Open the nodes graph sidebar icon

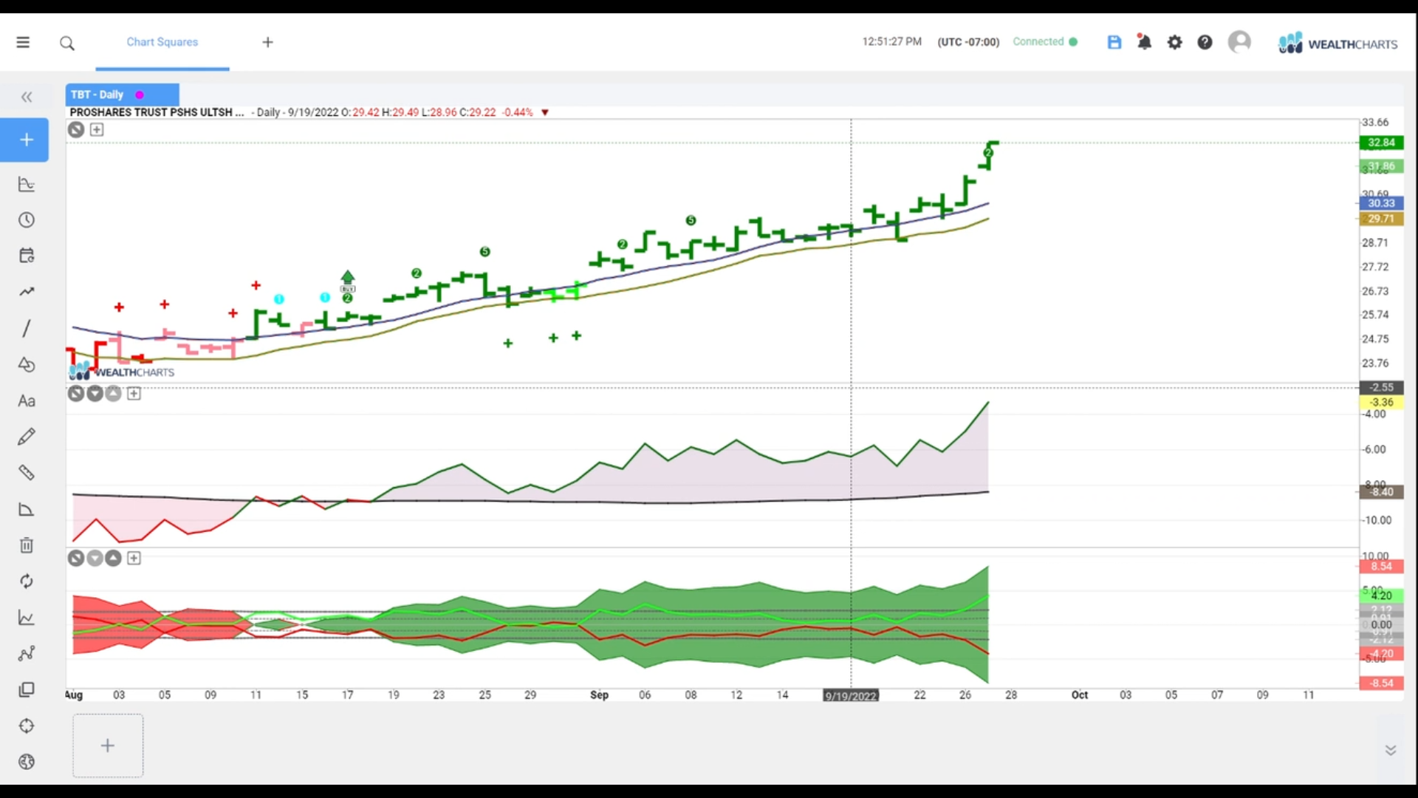coord(27,654)
